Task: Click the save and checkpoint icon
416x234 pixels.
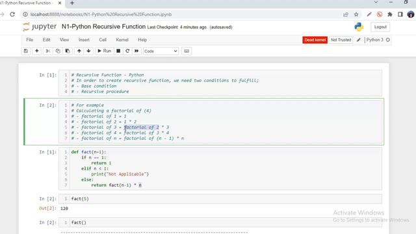Action: (x=26, y=51)
